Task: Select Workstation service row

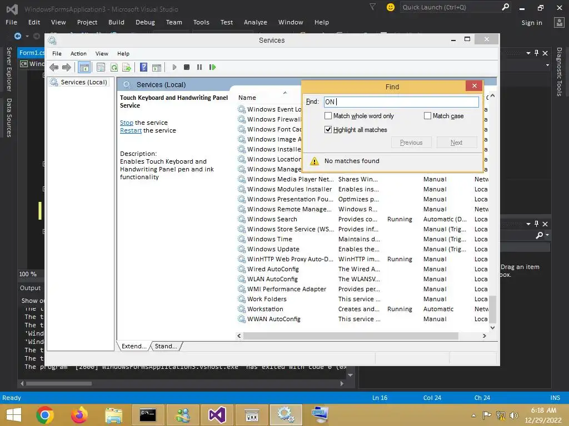Action: point(363,309)
